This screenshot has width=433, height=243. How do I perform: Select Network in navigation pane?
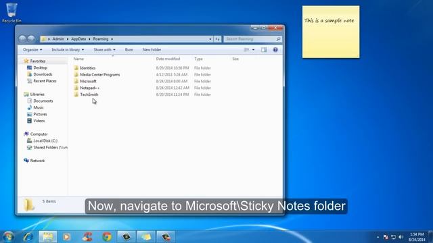(37, 161)
